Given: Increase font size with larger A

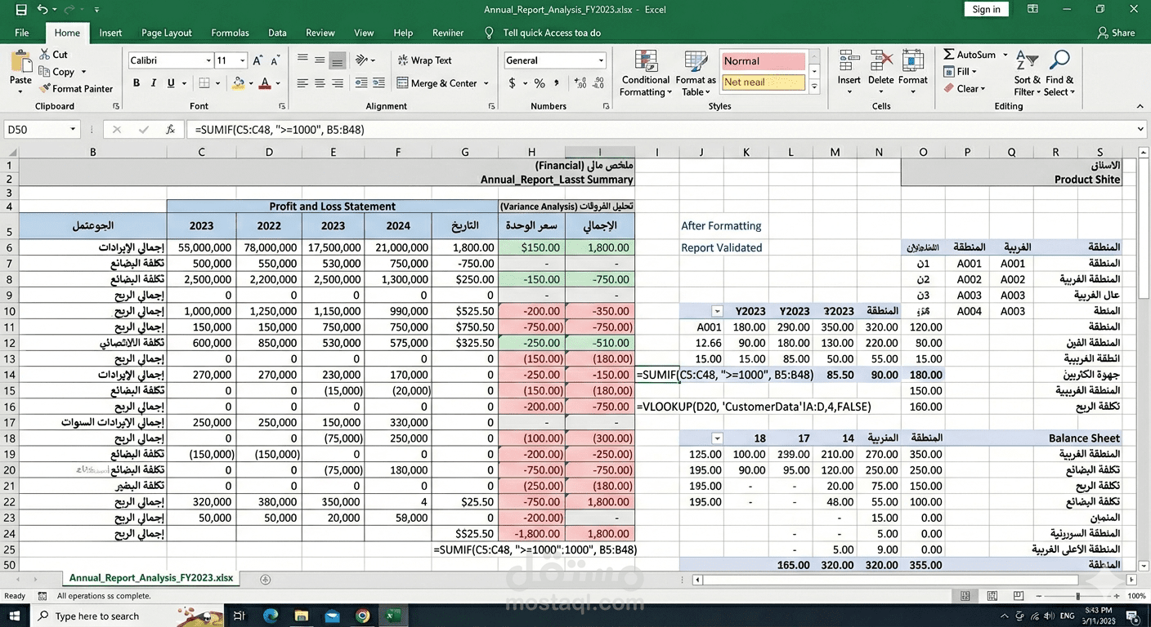Looking at the screenshot, I should (x=258, y=60).
